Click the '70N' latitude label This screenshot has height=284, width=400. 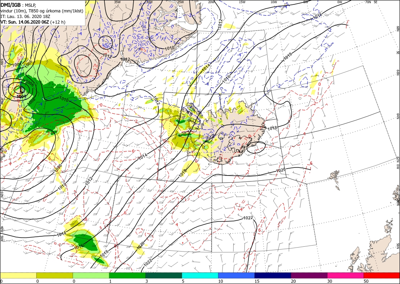(x=368, y=2)
